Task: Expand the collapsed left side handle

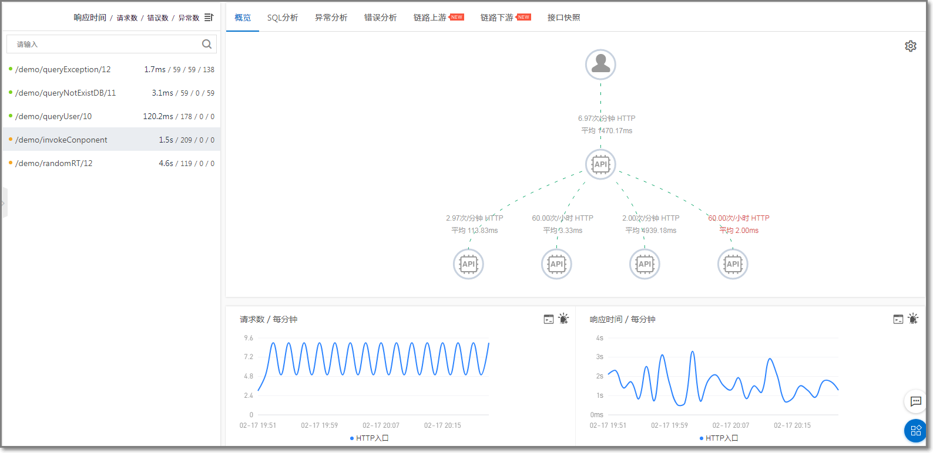Action: click(x=4, y=203)
